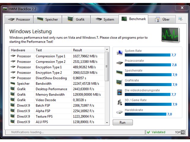Click the video encoding film strip icon
The image size is (190, 142).
tap(119, 92)
